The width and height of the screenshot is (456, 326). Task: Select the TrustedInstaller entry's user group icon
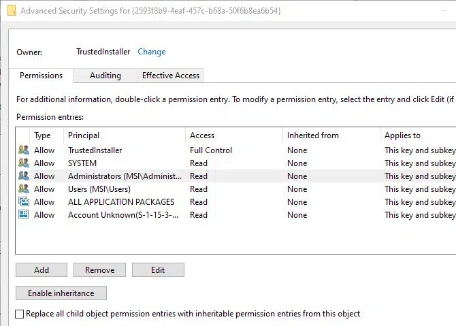[24, 150]
